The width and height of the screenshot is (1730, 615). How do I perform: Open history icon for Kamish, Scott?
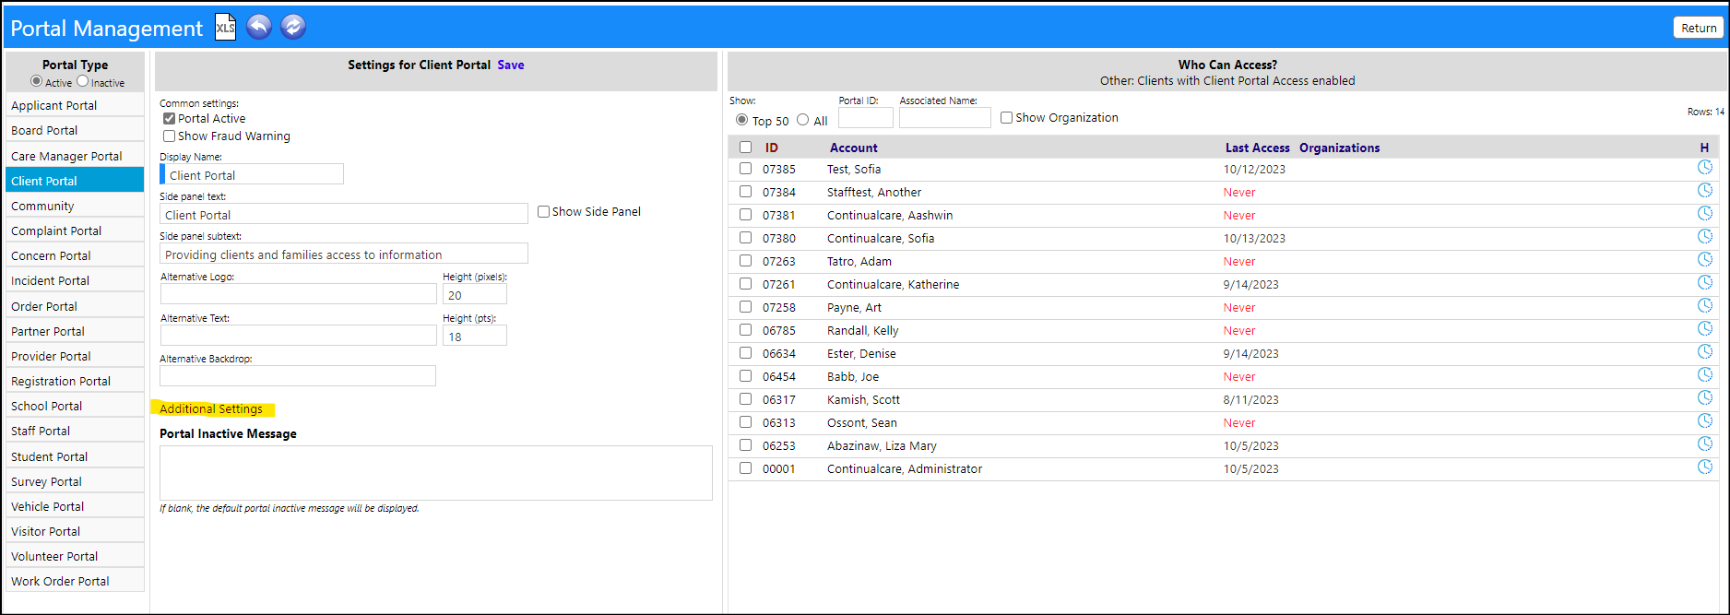point(1705,398)
